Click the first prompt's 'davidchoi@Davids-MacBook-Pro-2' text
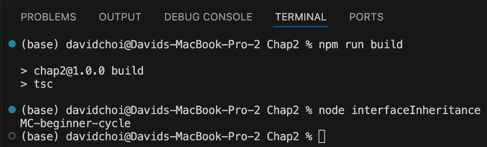This screenshot has height=147, width=487. point(163,44)
